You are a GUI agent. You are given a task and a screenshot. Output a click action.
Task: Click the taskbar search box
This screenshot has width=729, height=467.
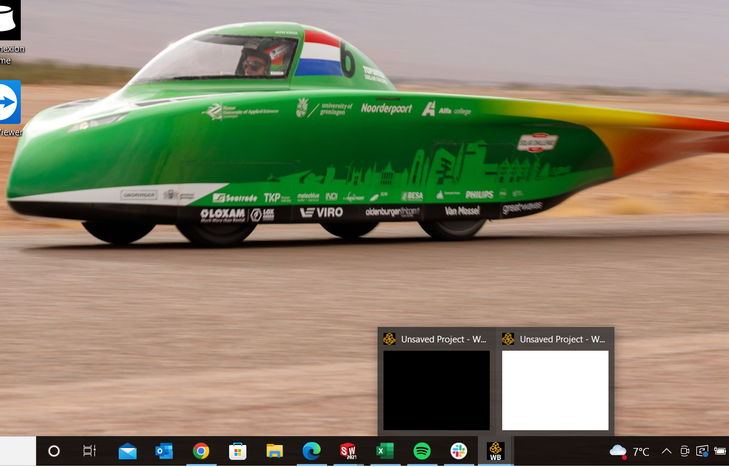[x=18, y=452]
